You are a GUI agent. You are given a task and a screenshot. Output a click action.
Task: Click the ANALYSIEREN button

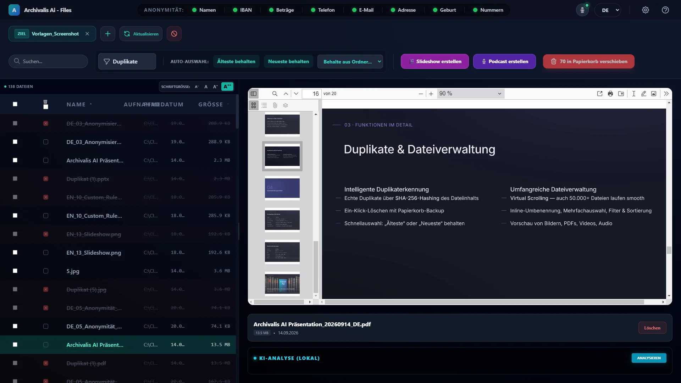[x=649, y=358]
